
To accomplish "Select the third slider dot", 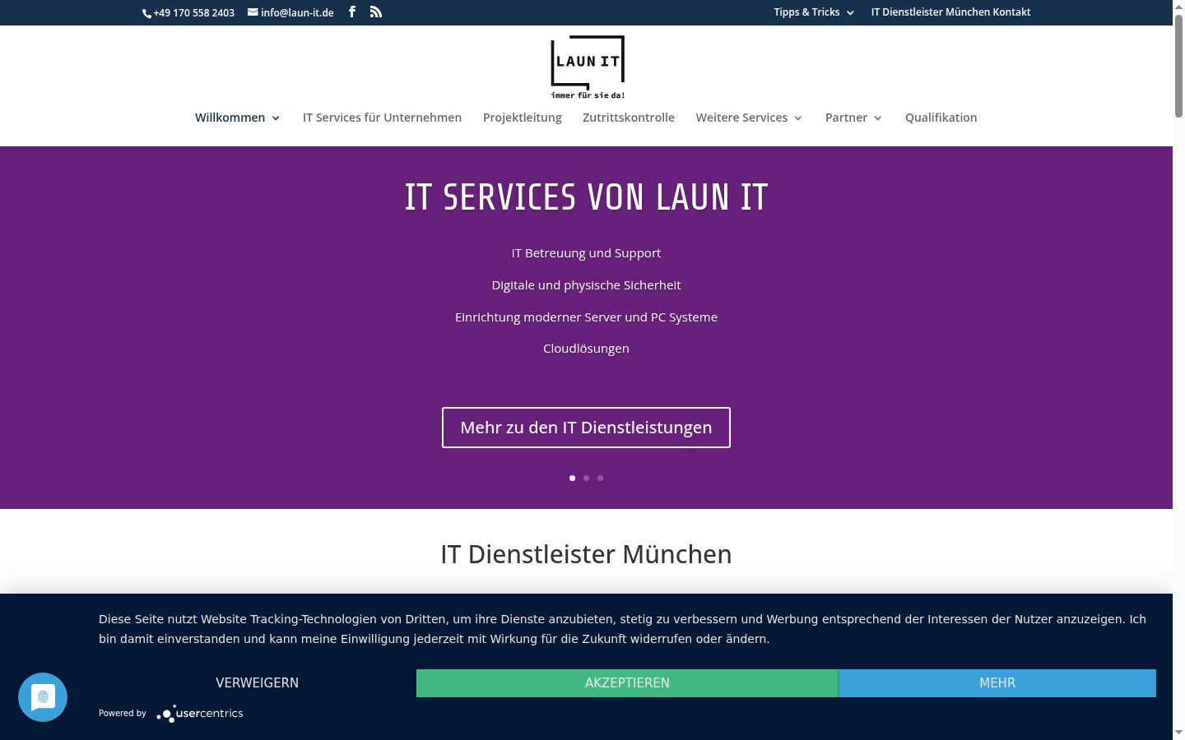I will click(600, 478).
